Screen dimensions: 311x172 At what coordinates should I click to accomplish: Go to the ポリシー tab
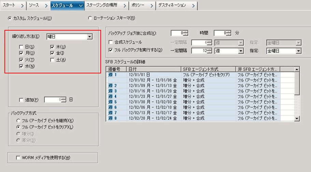pos(142,5)
